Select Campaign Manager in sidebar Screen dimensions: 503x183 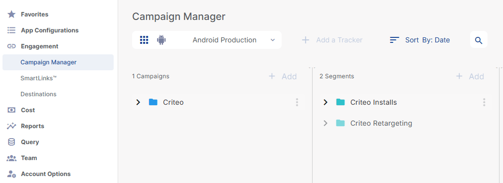58,62
